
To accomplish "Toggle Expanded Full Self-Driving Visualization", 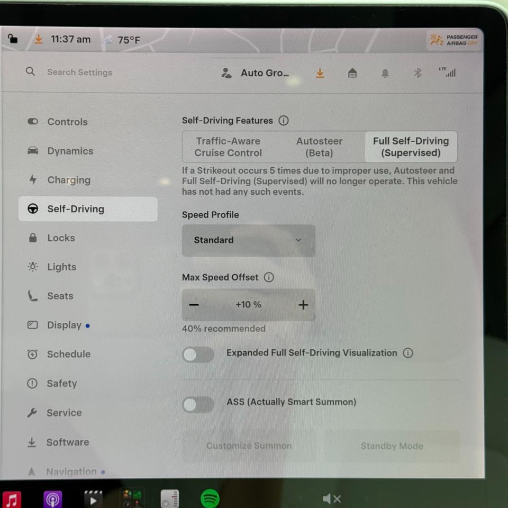I will 198,355.
